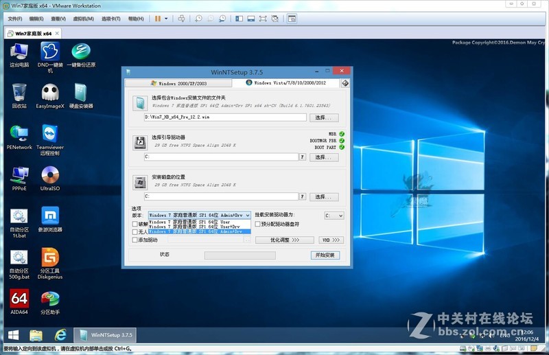Enter VMware full screen mode icon
549x355 pixels.
click(x=263, y=19)
